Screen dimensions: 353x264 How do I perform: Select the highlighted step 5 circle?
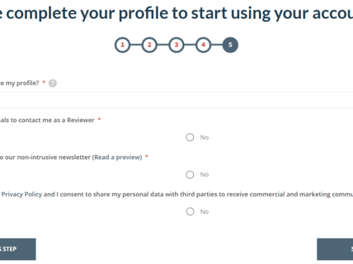tap(230, 45)
